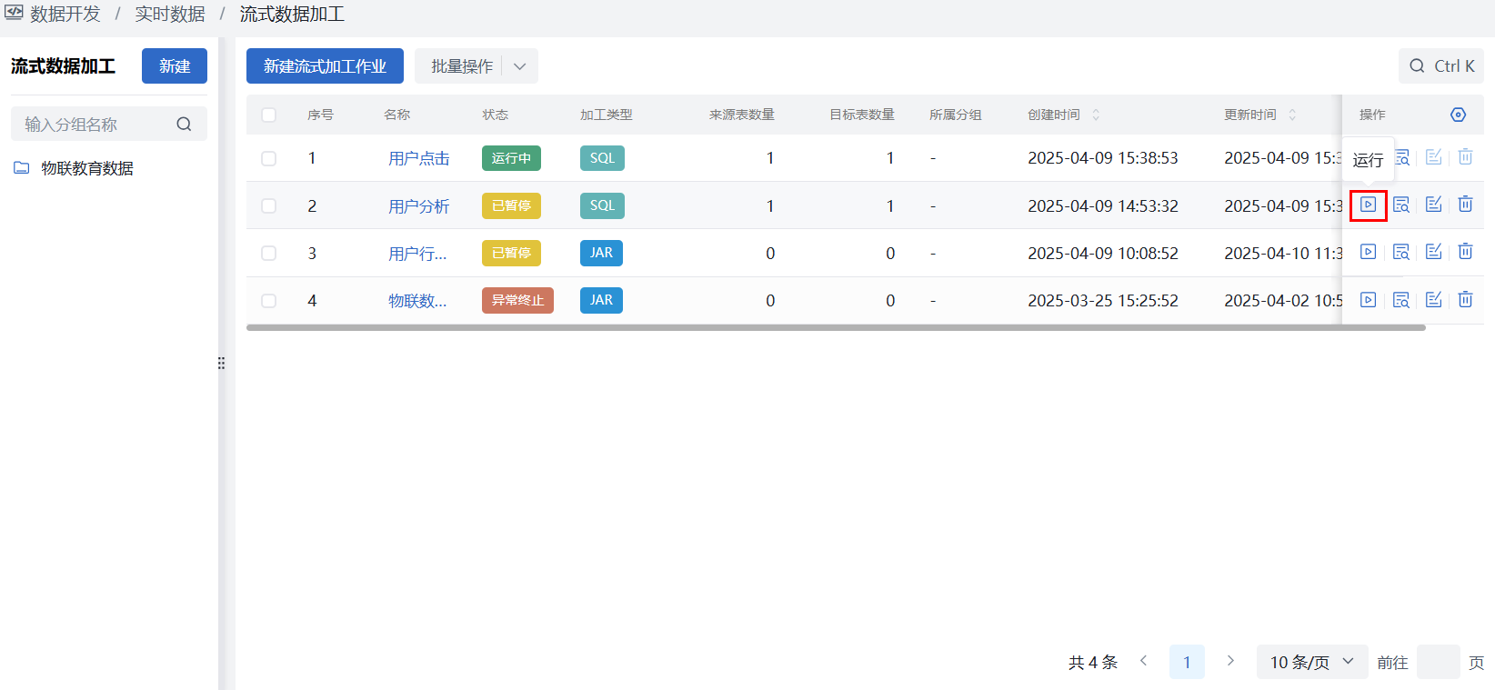Open the 10 条/页 page size dropdown
Screen dimensions: 1495x690
(x=1311, y=662)
